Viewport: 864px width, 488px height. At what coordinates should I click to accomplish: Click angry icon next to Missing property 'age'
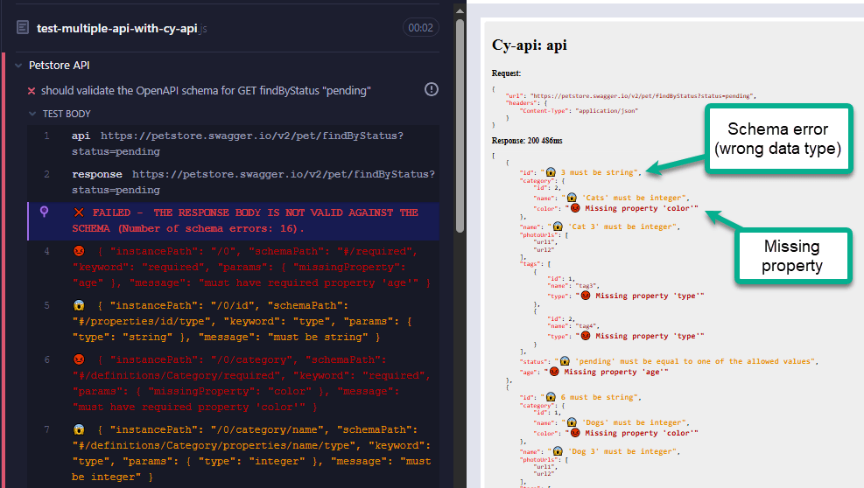[554, 372]
